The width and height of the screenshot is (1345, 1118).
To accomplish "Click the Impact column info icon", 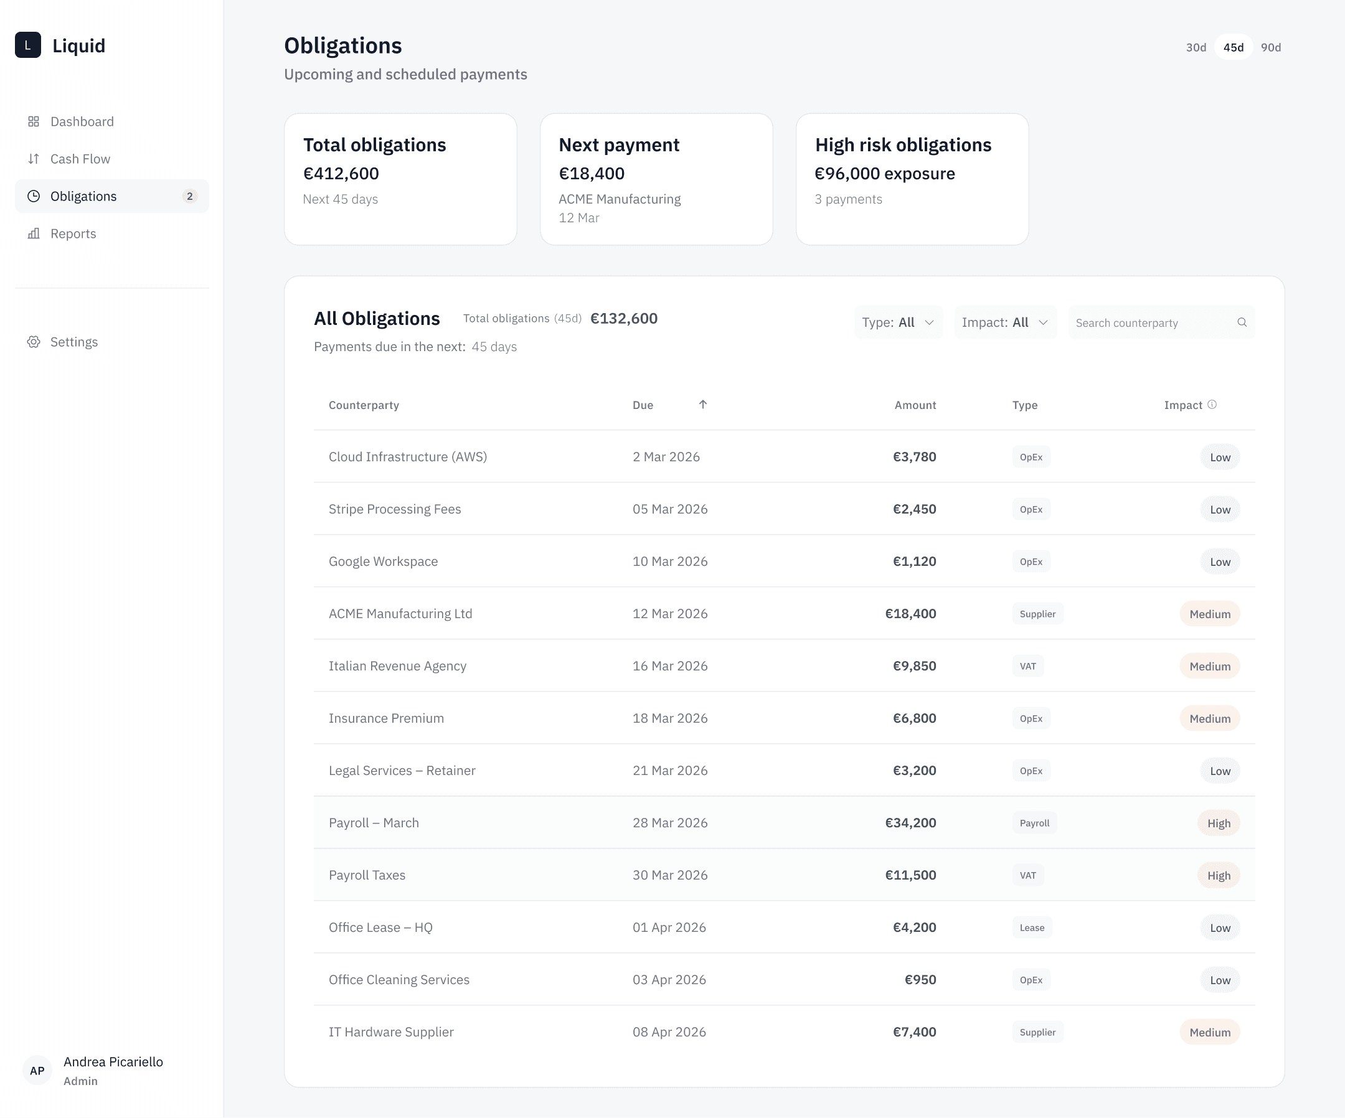I will tap(1212, 405).
